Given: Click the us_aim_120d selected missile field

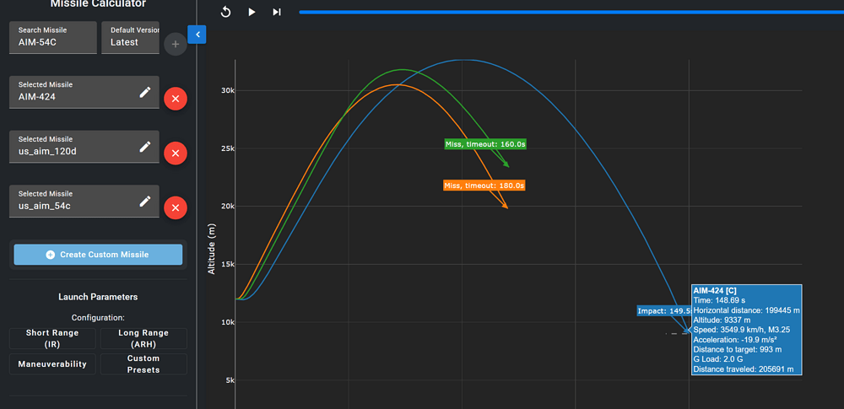Looking at the screenshot, I should (x=84, y=147).
